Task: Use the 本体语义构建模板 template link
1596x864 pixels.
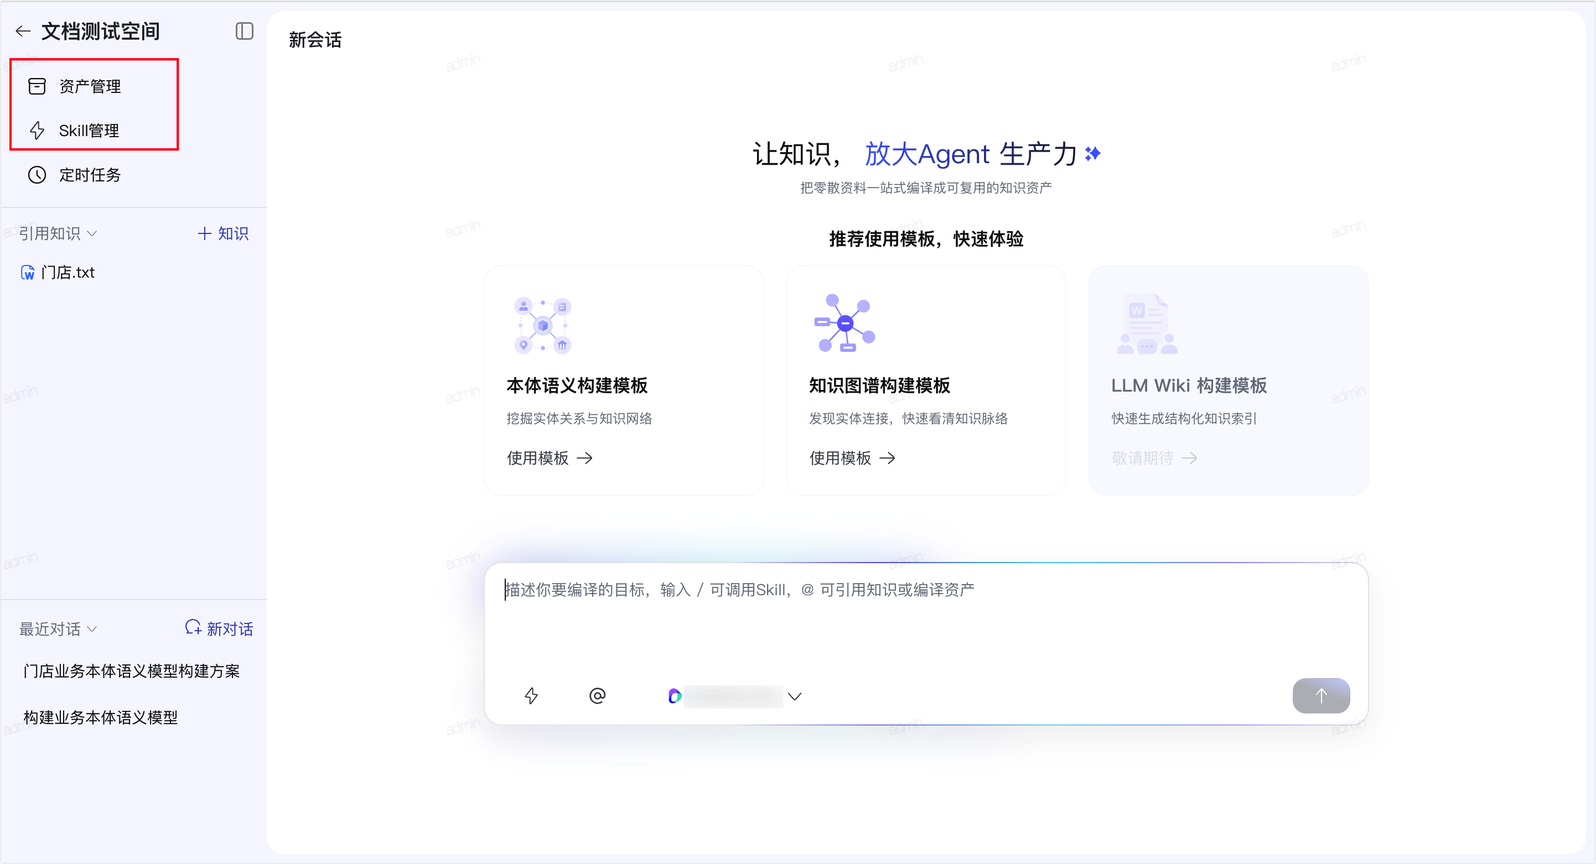Action: (x=550, y=457)
